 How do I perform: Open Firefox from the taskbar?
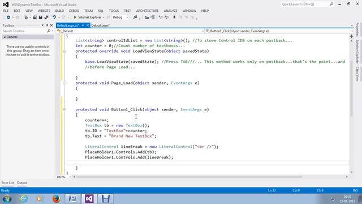coord(56,199)
